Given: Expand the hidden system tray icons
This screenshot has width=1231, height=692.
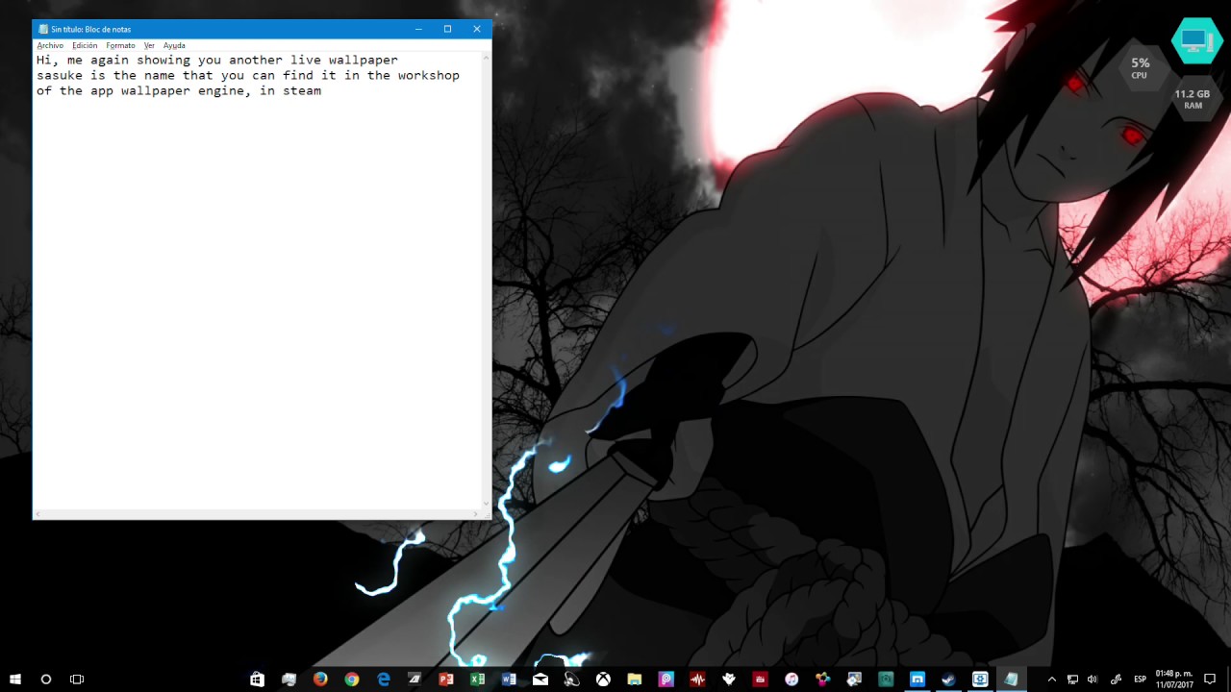Looking at the screenshot, I should click(1051, 680).
